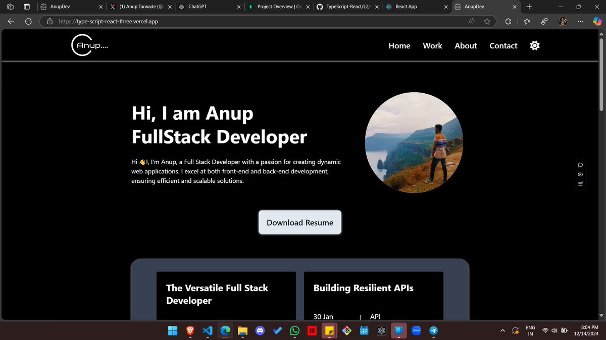
Task: Open the Home nav link
Action: coord(399,45)
